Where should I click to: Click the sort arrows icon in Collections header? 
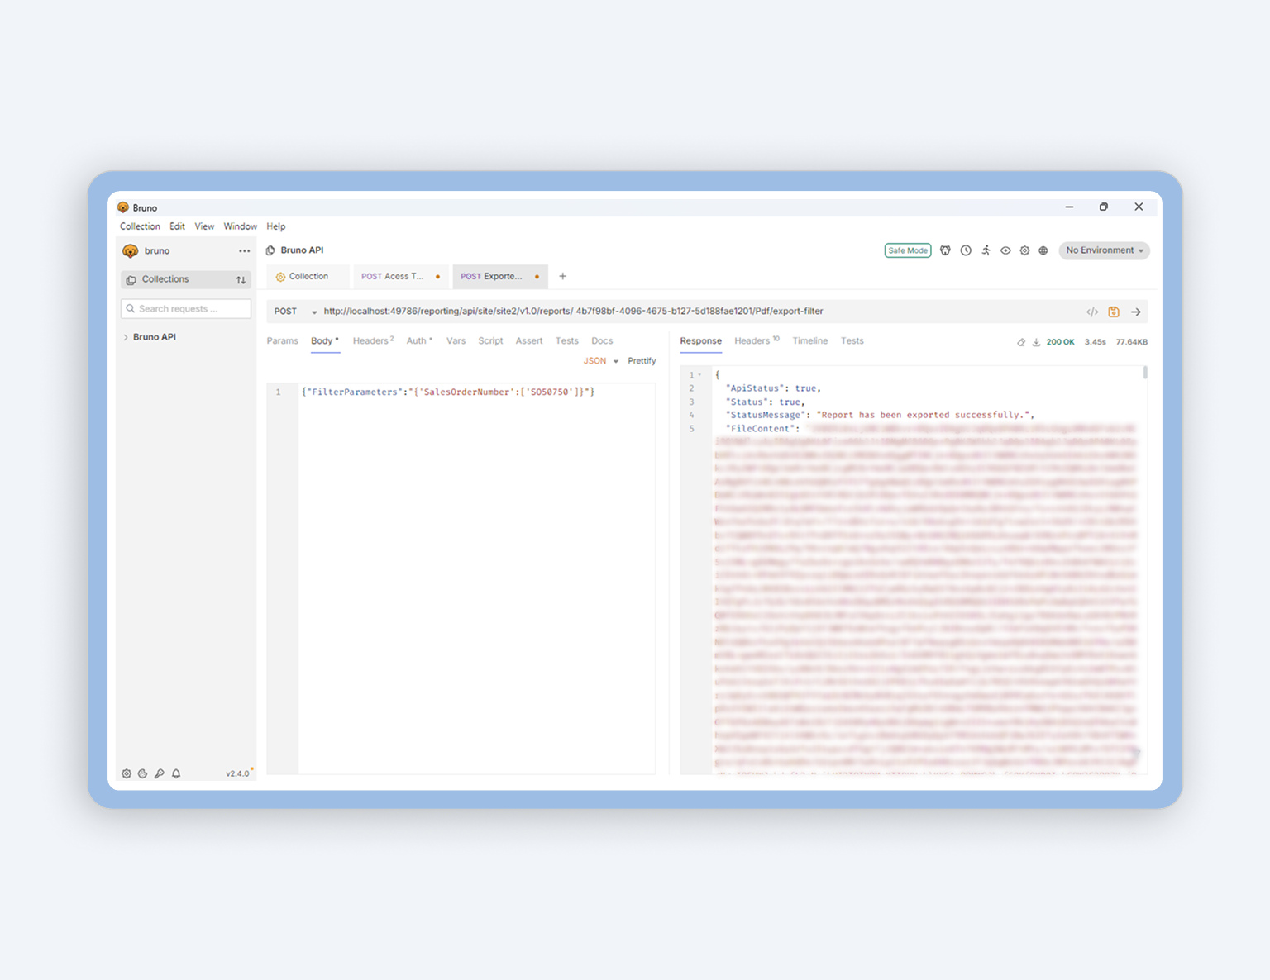click(241, 280)
